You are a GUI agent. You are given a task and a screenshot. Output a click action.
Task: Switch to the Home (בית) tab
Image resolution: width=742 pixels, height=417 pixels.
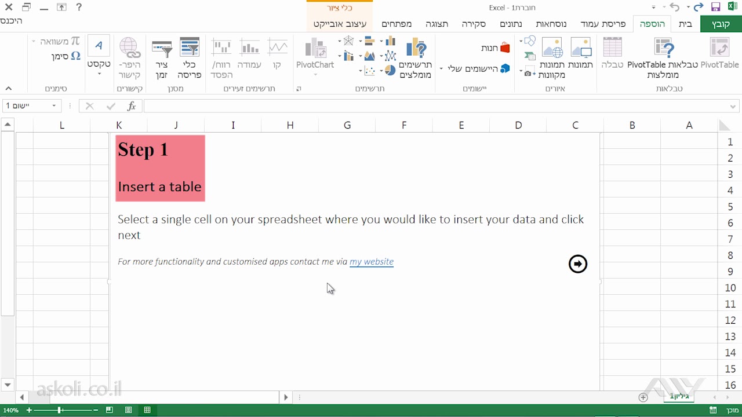coord(685,24)
